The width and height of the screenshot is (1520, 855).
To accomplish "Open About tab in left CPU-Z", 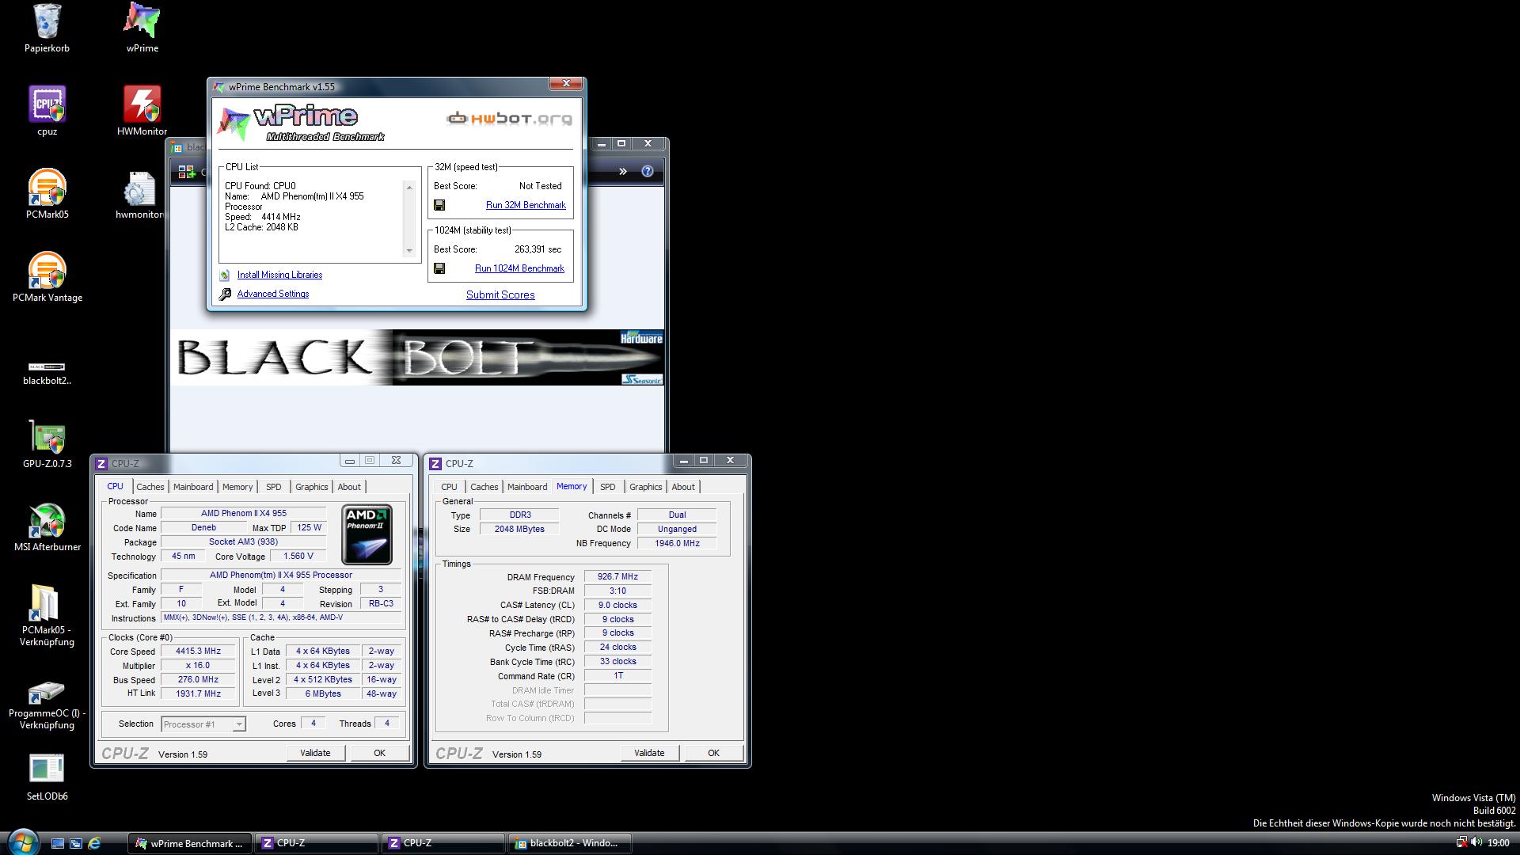I will [x=349, y=487].
